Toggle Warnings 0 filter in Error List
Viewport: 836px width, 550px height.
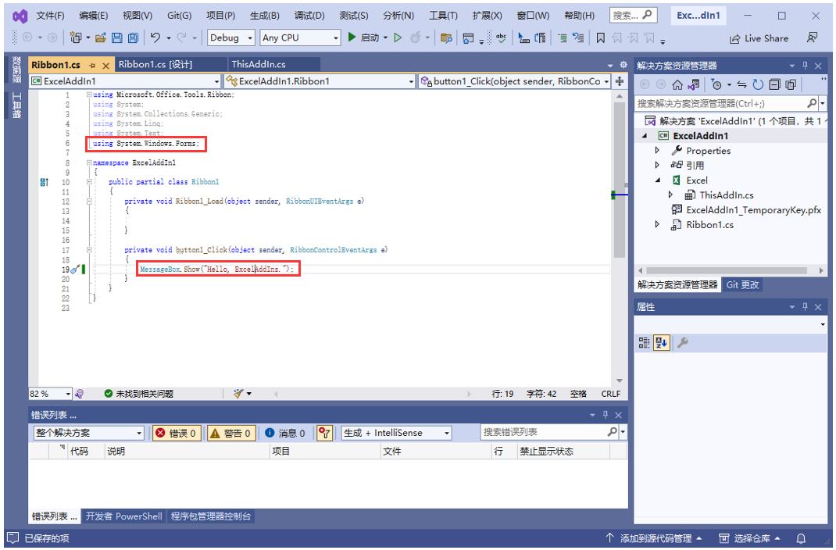[230, 434]
